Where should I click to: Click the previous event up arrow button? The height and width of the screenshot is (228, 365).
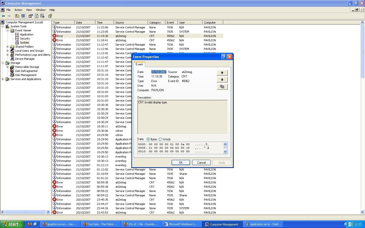(x=222, y=73)
